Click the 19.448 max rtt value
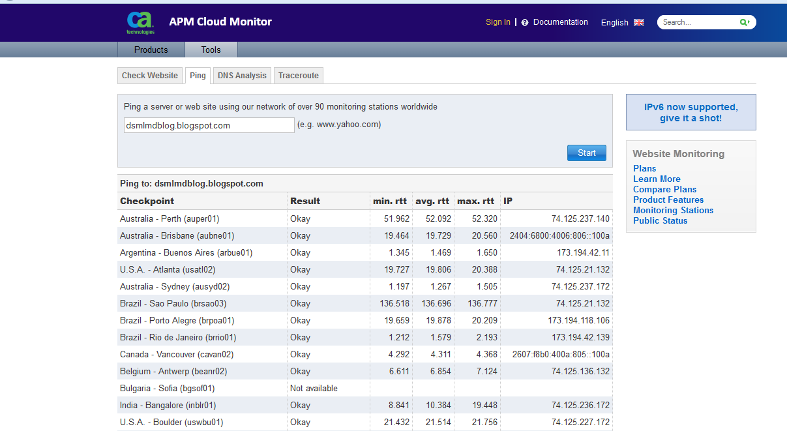 click(484, 405)
